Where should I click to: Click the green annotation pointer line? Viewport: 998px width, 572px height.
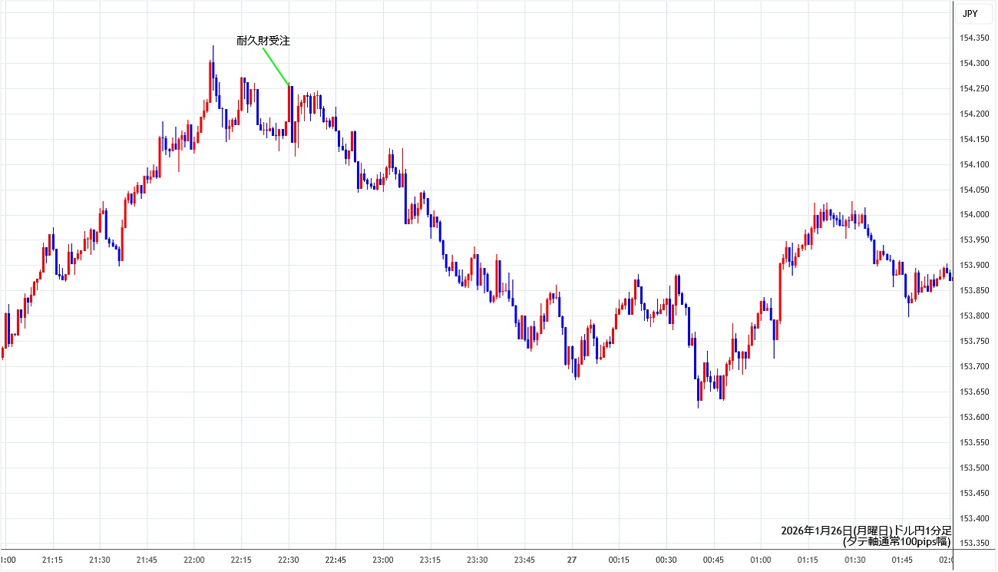tap(276, 66)
